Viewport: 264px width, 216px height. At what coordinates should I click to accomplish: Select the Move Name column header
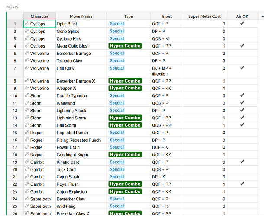tap(81, 16)
